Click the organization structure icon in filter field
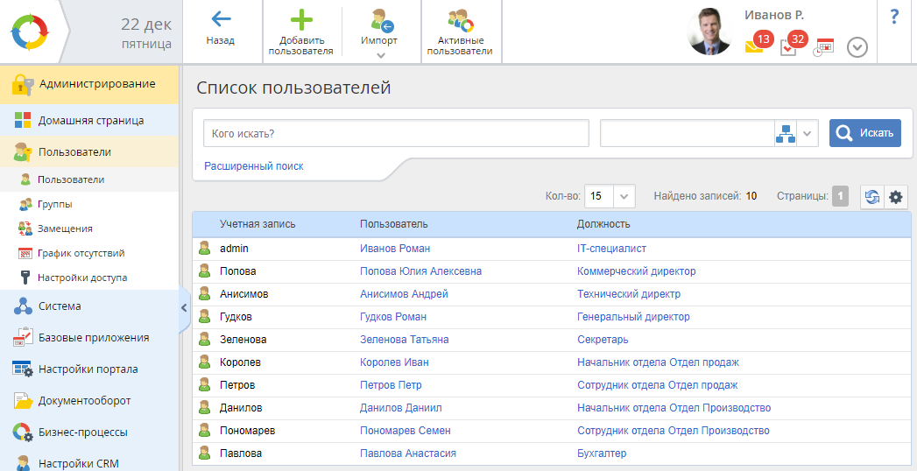 [x=785, y=133]
